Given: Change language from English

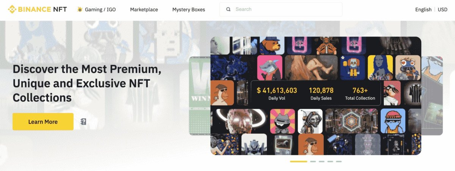Looking at the screenshot, I should (x=423, y=9).
